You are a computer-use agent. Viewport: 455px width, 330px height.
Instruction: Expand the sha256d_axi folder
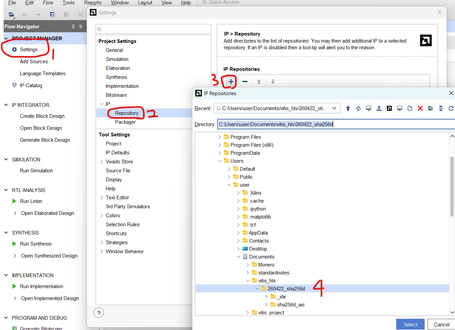266,305
